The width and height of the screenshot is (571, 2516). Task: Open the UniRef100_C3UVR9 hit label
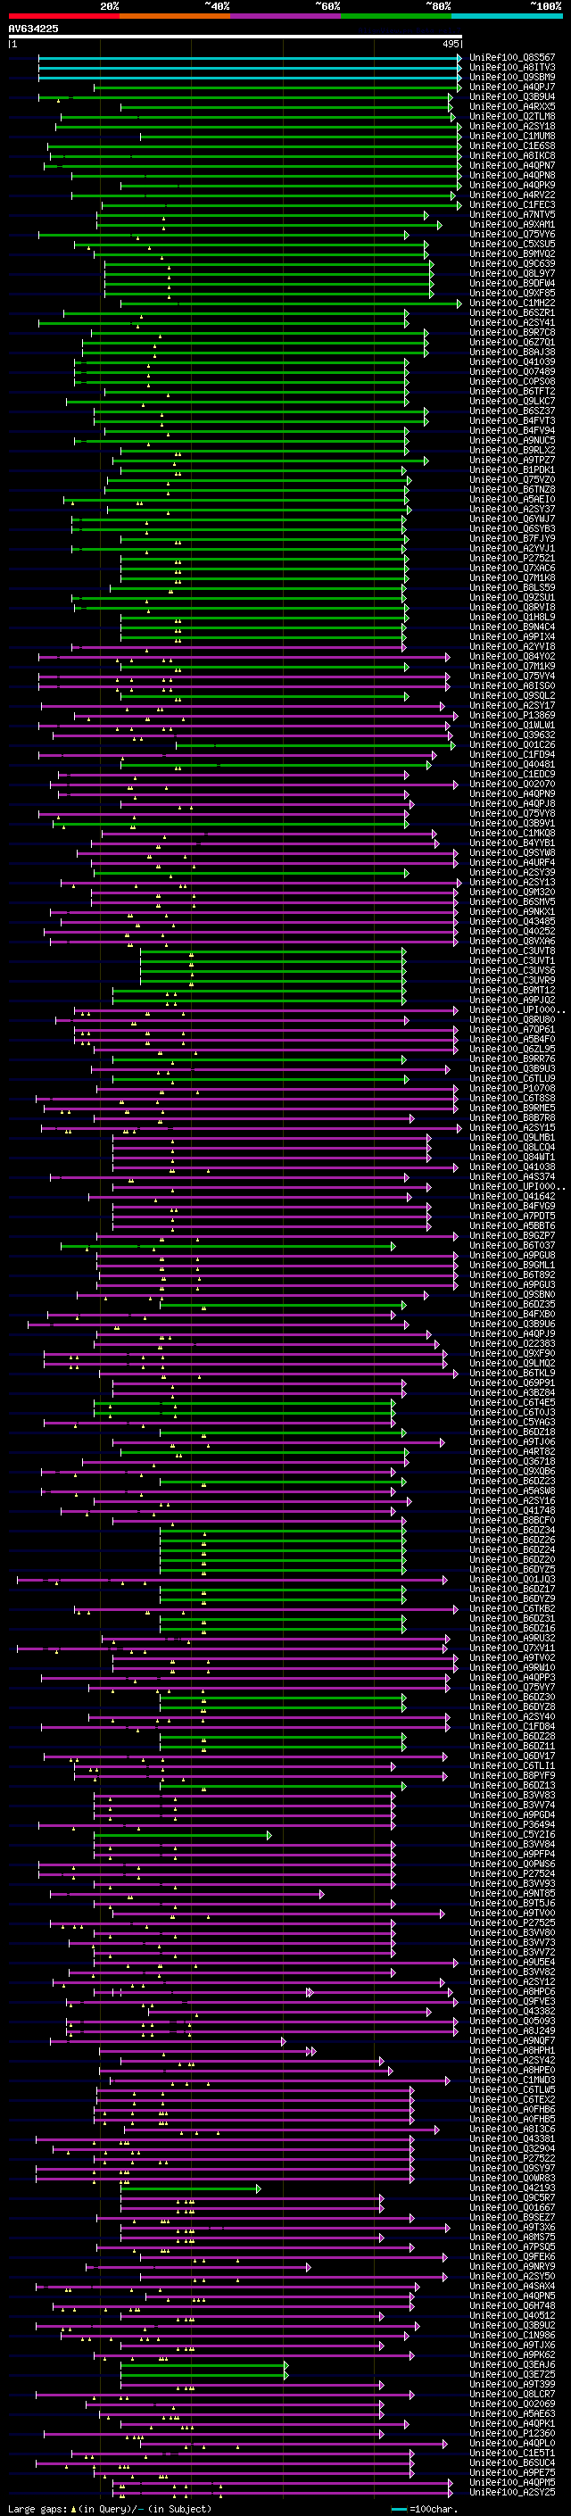click(512, 980)
